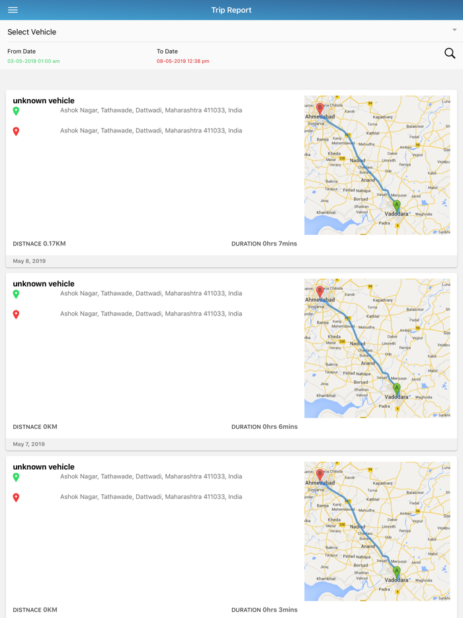Click green start pin in second trip

point(16,294)
